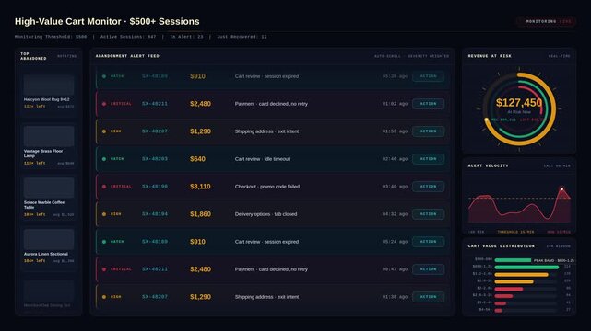Open the Aurora Linen Sectional thumbnail
This screenshot has width=591, height=331.
point(49,239)
